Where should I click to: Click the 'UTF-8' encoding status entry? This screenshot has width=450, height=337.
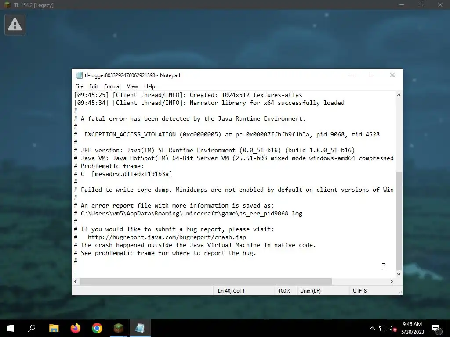[359, 291]
